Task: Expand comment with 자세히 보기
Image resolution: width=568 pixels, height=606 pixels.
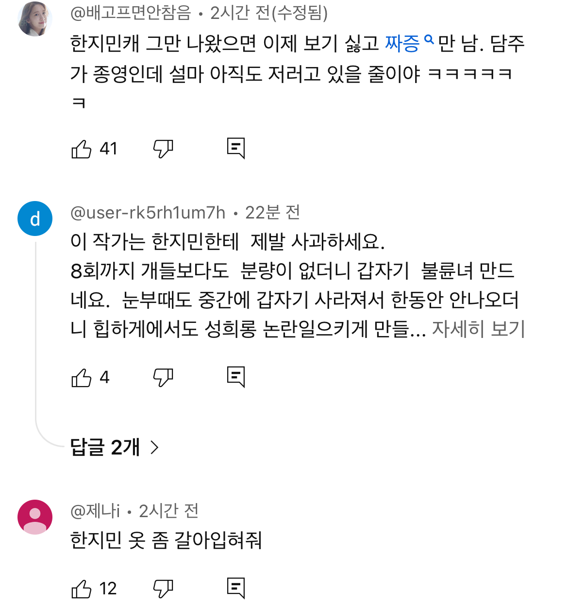Action: coord(478,329)
